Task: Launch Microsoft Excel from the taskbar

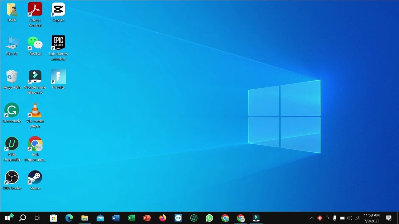Action: click(x=132, y=218)
